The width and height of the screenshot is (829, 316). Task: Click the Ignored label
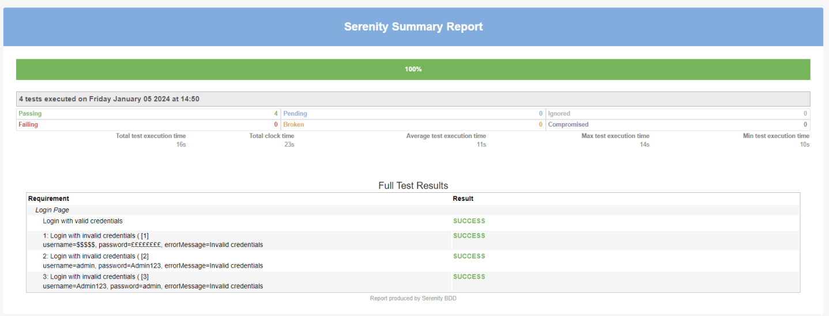(559, 113)
